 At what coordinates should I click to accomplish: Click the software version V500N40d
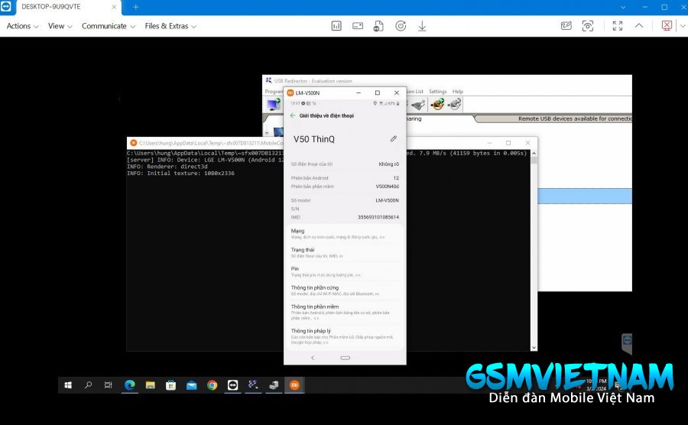pos(387,187)
